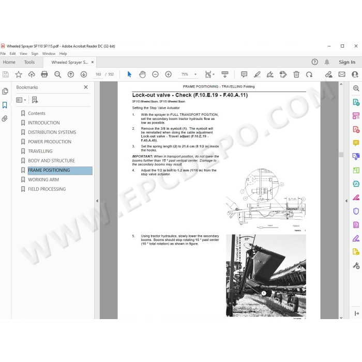The height and width of the screenshot is (362, 362).
Task: Open the fit page options icon
Action: (x=209, y=74)
